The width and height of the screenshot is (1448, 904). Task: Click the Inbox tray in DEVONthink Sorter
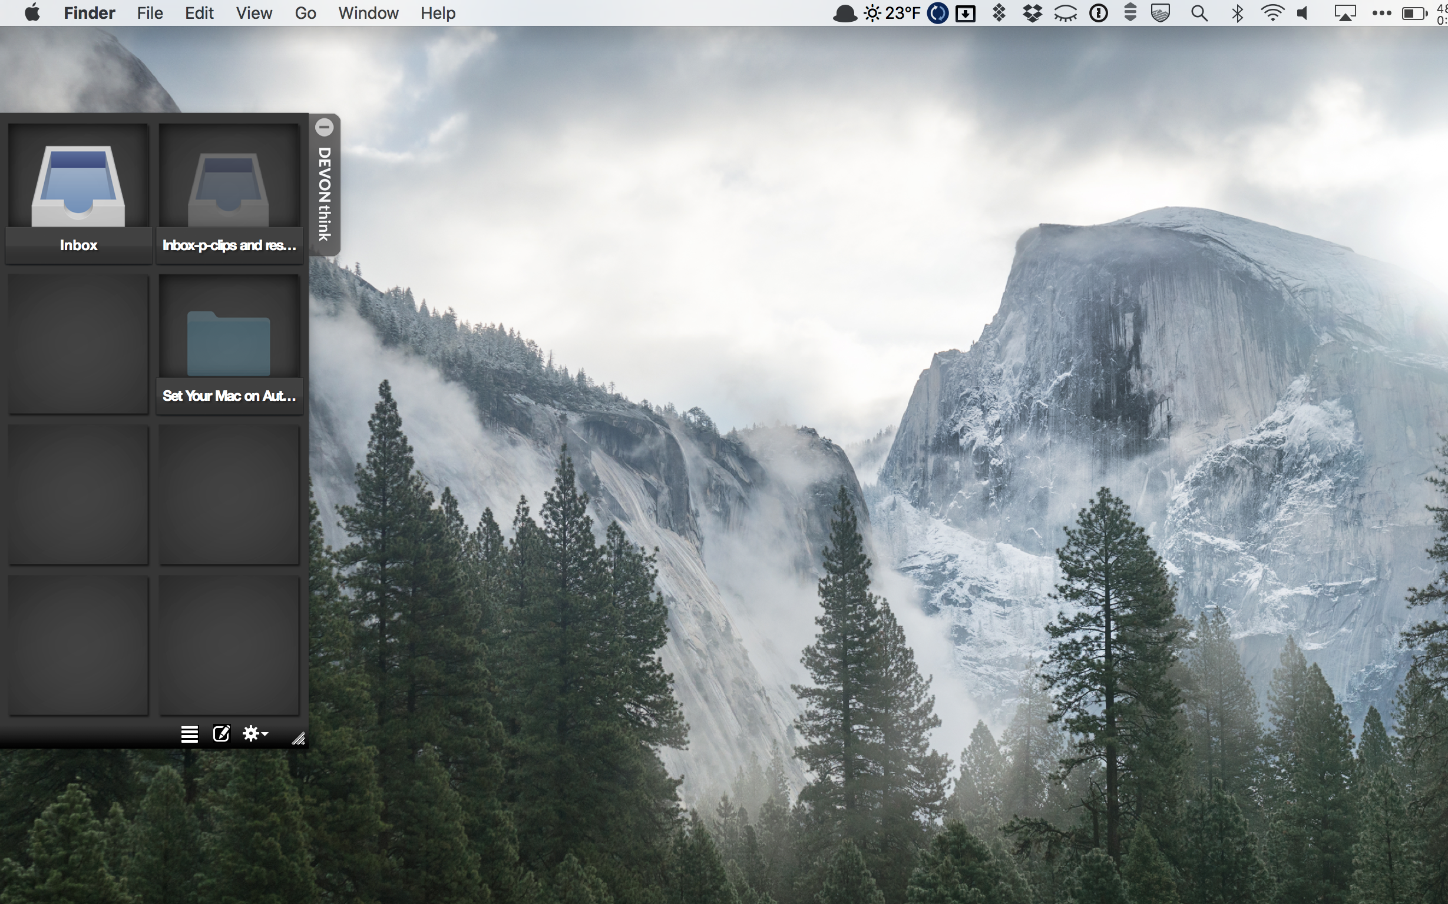[x=78, y=192]
